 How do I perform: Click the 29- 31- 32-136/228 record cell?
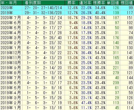[x=43, y=13]
